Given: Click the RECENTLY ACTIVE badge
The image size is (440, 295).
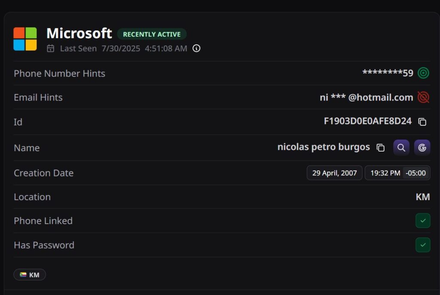Looking at the screenshot, I should 152,34.
